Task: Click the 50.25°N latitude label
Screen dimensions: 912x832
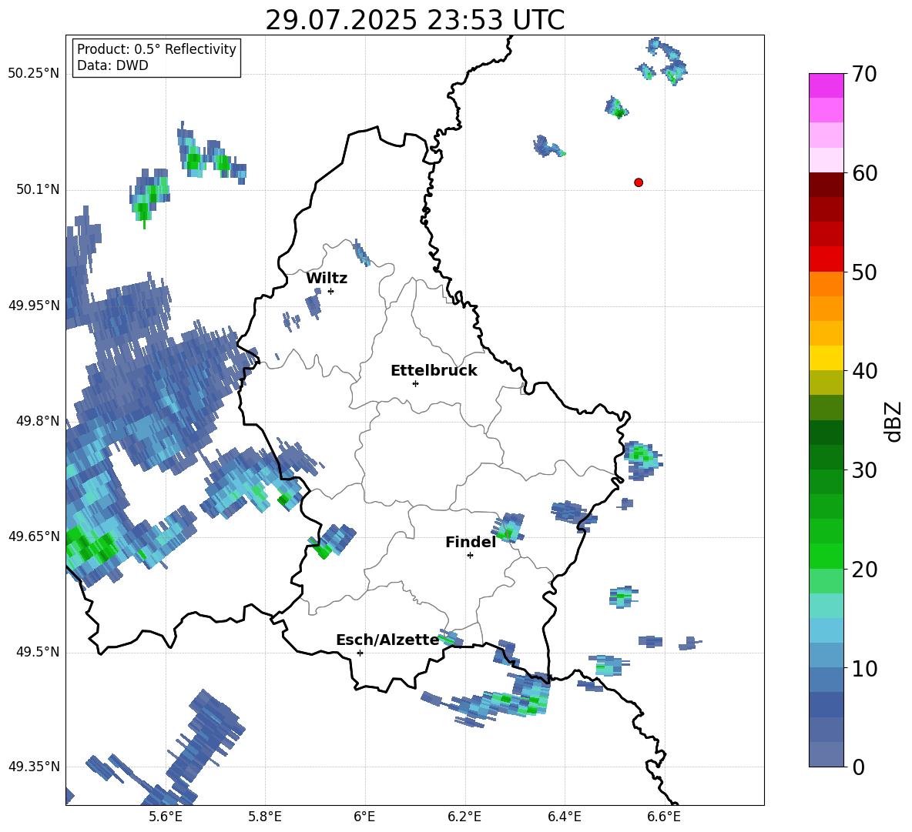Action: point(34,74)
